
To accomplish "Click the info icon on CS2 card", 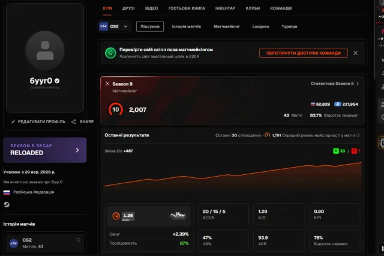I will pyautogui.click(x=79, y=240).
